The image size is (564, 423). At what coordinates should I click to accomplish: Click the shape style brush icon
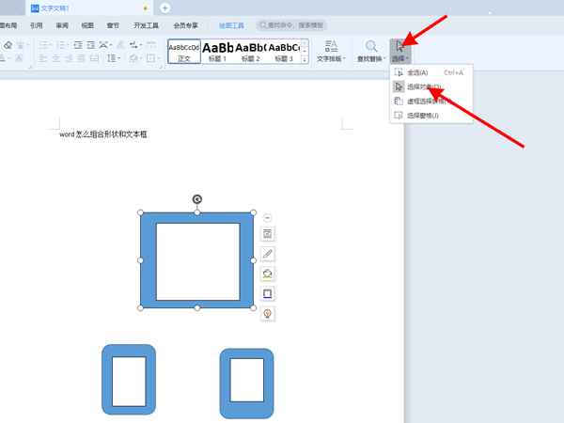[267, 254]
